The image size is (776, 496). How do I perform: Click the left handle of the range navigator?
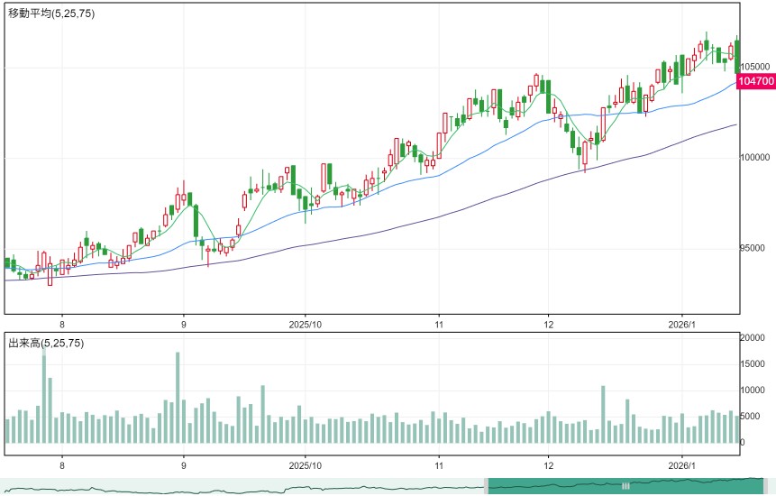coord(486,486)
